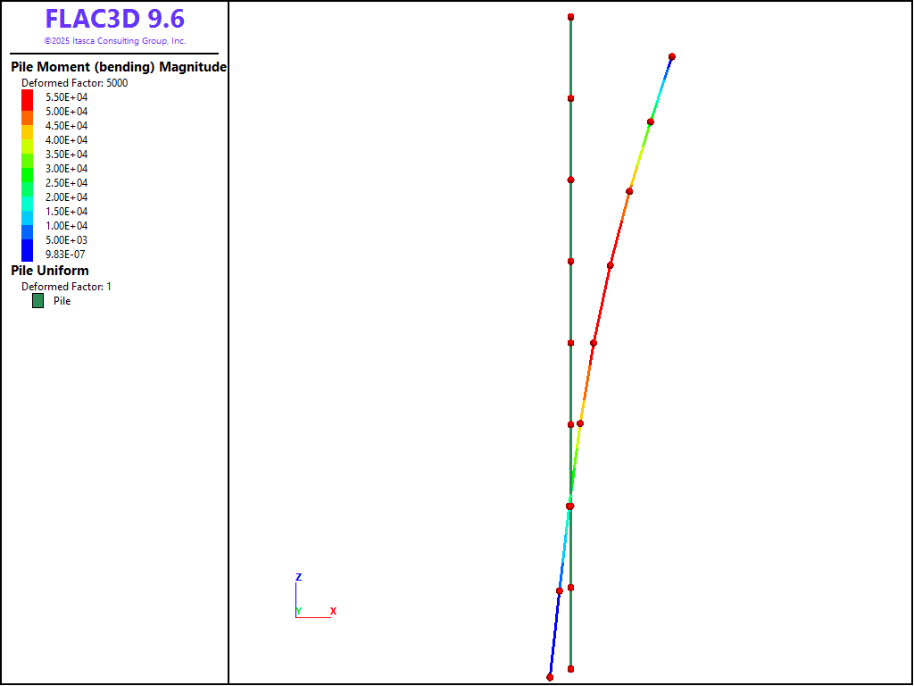Click the blue Z axis label
The height and width of the screenshot is (686, 914).
[x=298, y=577]
